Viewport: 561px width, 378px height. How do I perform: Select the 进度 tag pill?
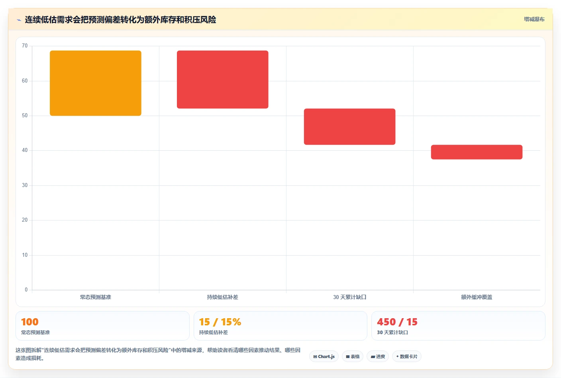(378, 356)
